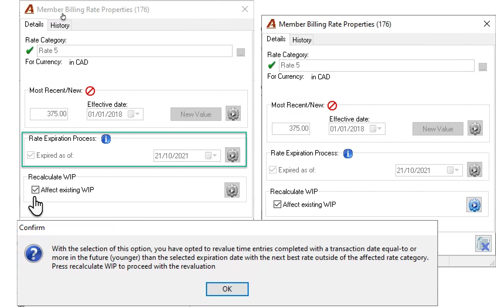Click the Rate Expiration info icon in right window

click(x=348, y=154)
